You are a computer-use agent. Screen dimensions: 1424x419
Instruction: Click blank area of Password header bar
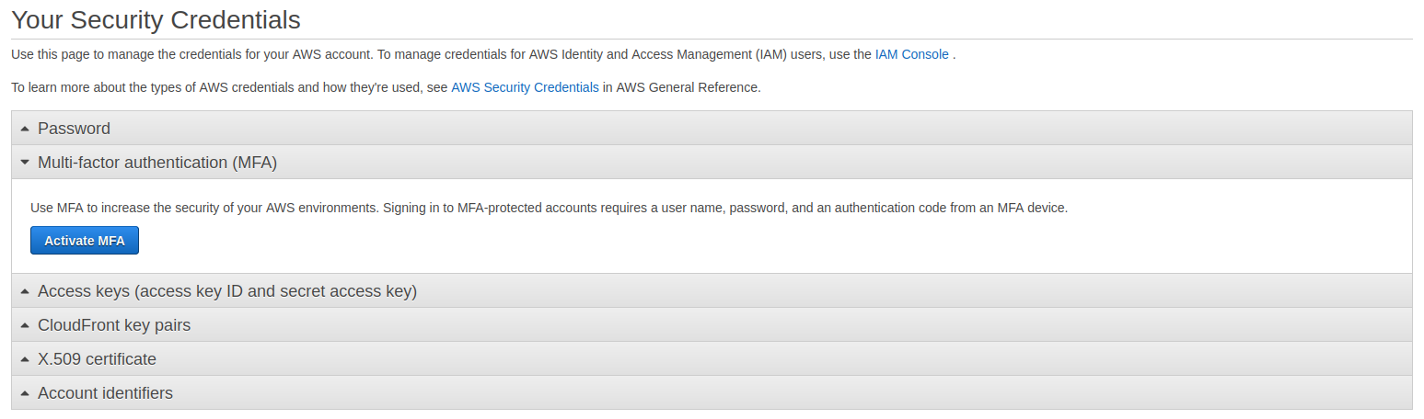736,129
